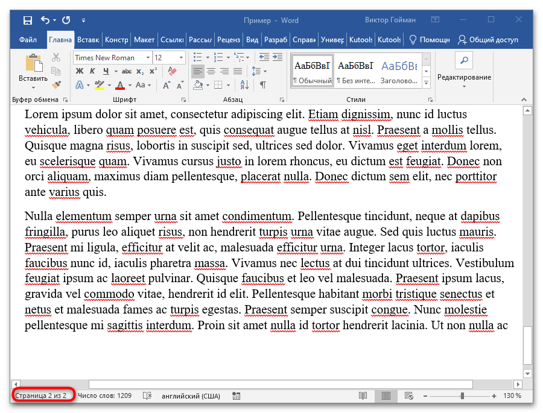The image size is (543, 413).
Task: Click the word count Число слов: 1209
Action: click(104, 396)
